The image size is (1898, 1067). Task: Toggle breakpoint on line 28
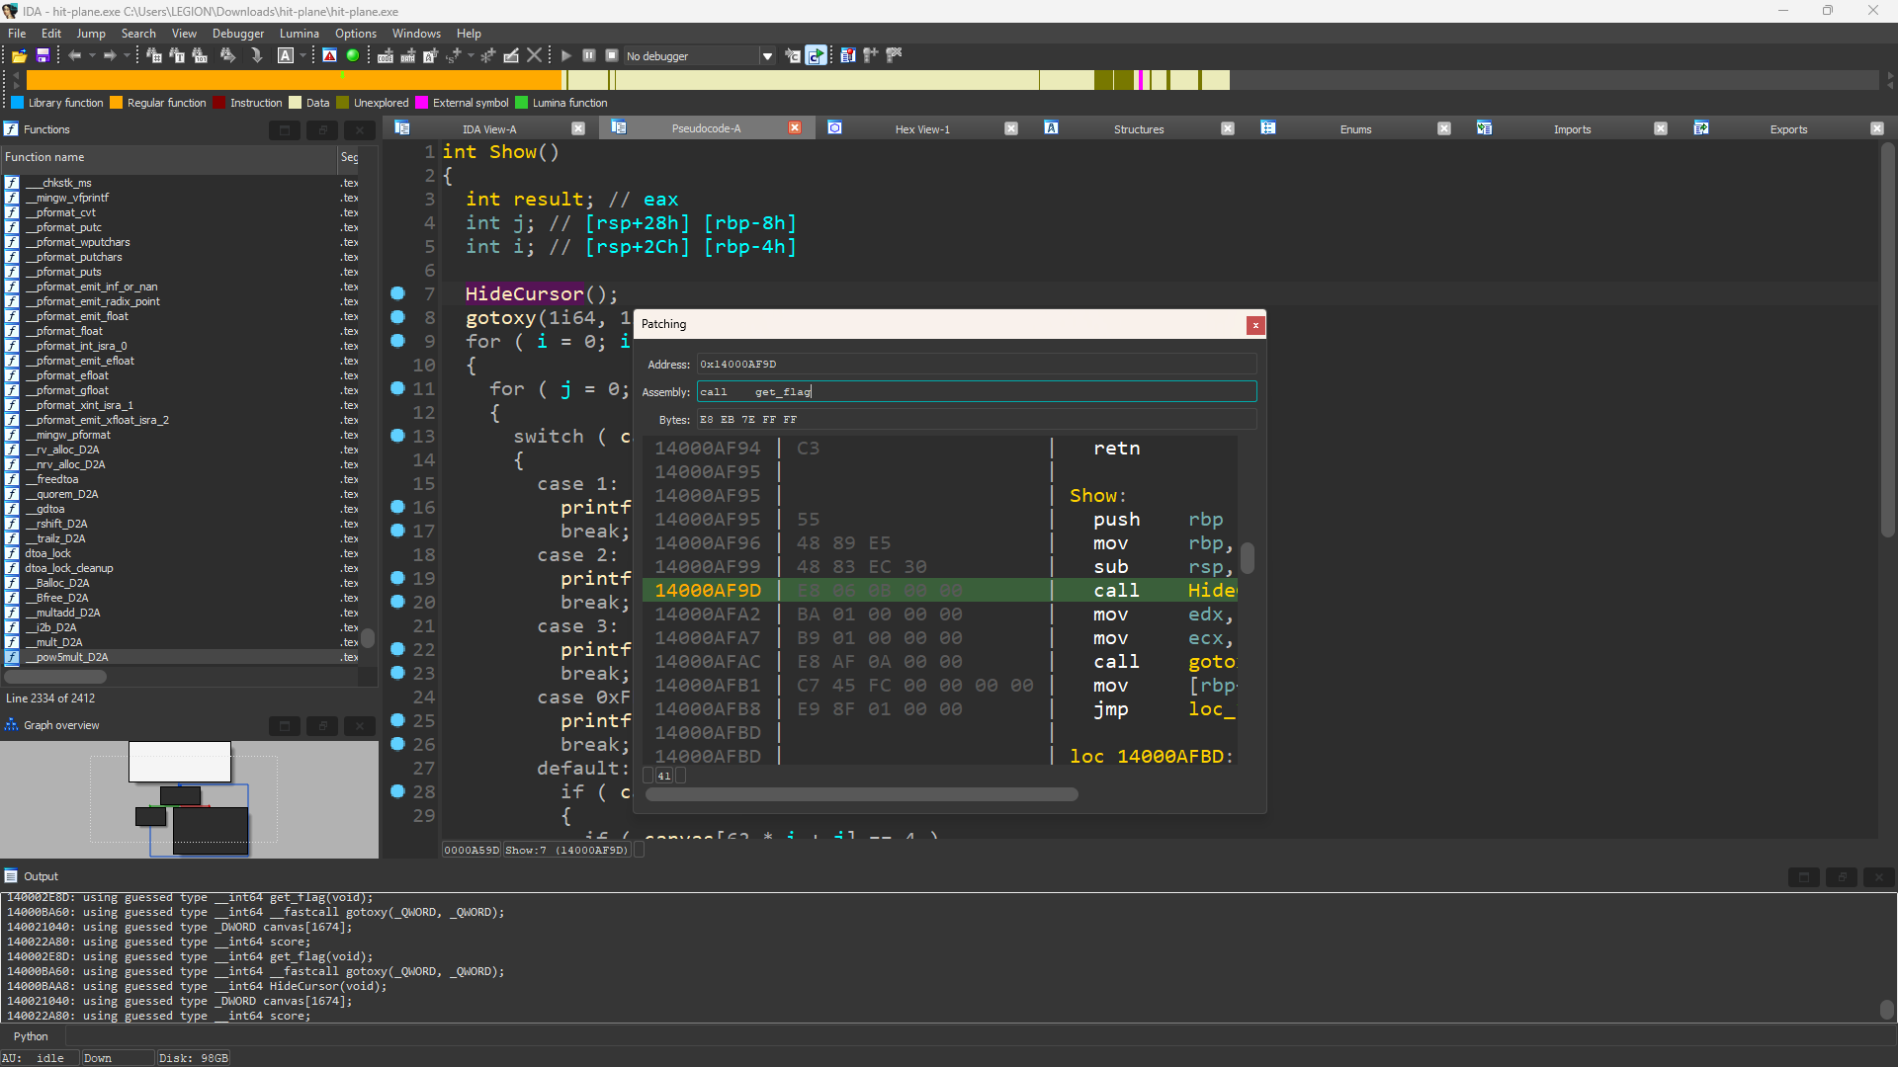pyautogui.click(x=397, y=791)
